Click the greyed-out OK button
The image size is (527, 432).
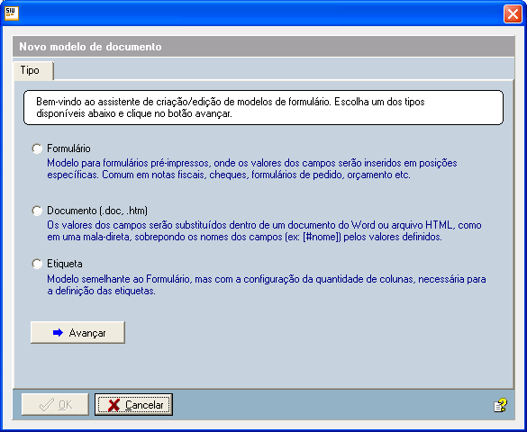(55, 404)
